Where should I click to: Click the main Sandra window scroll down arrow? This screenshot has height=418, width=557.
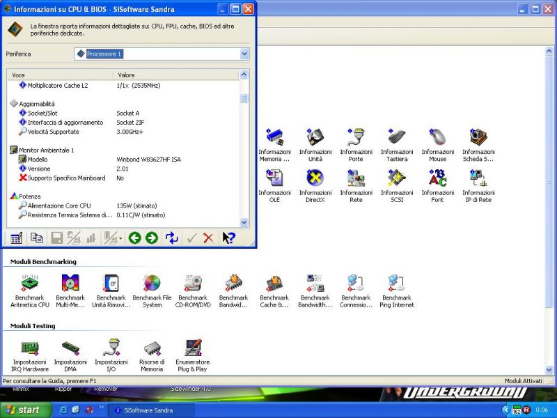[549, 370]
